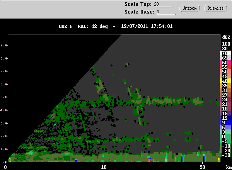Image resolution: width=232 pixels, height=170 pixels.
Task: Edit the Scale Top value field
Action: 163,4
